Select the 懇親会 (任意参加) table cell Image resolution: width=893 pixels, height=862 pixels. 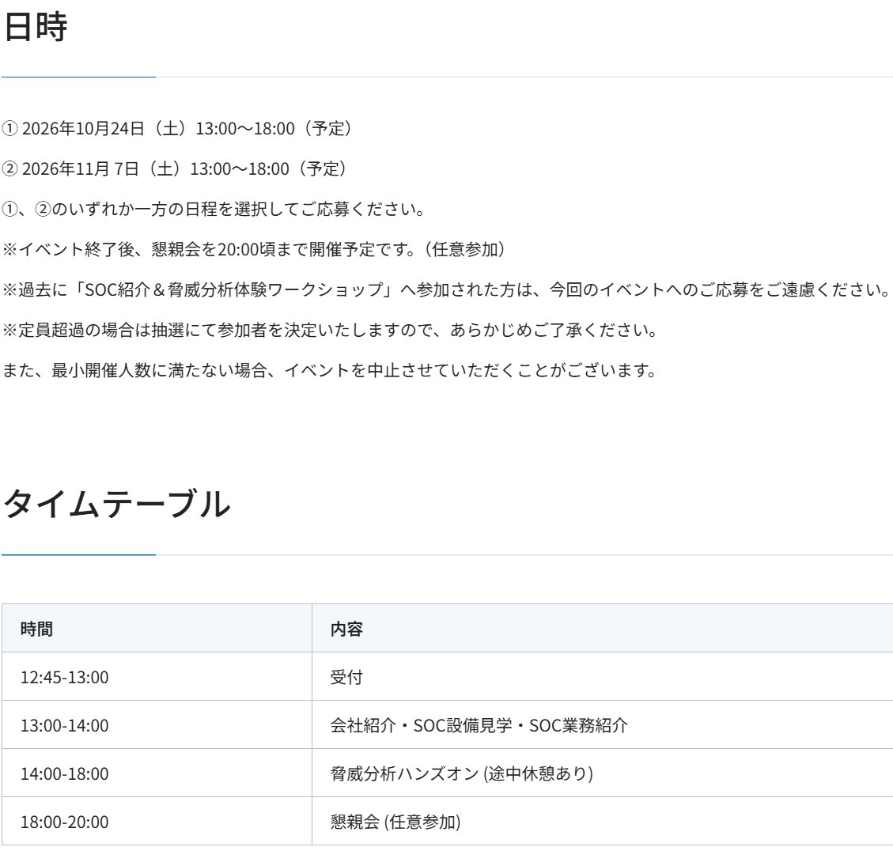point(603,822)
